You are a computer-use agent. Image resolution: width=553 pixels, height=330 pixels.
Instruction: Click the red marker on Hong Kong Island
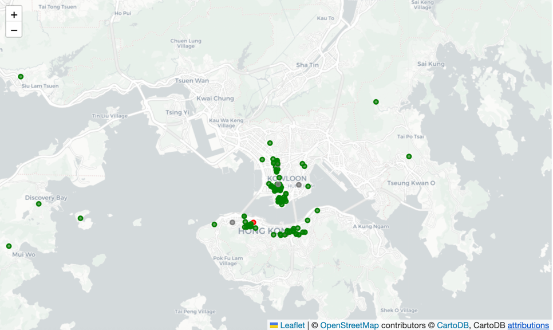pos(254,223)
